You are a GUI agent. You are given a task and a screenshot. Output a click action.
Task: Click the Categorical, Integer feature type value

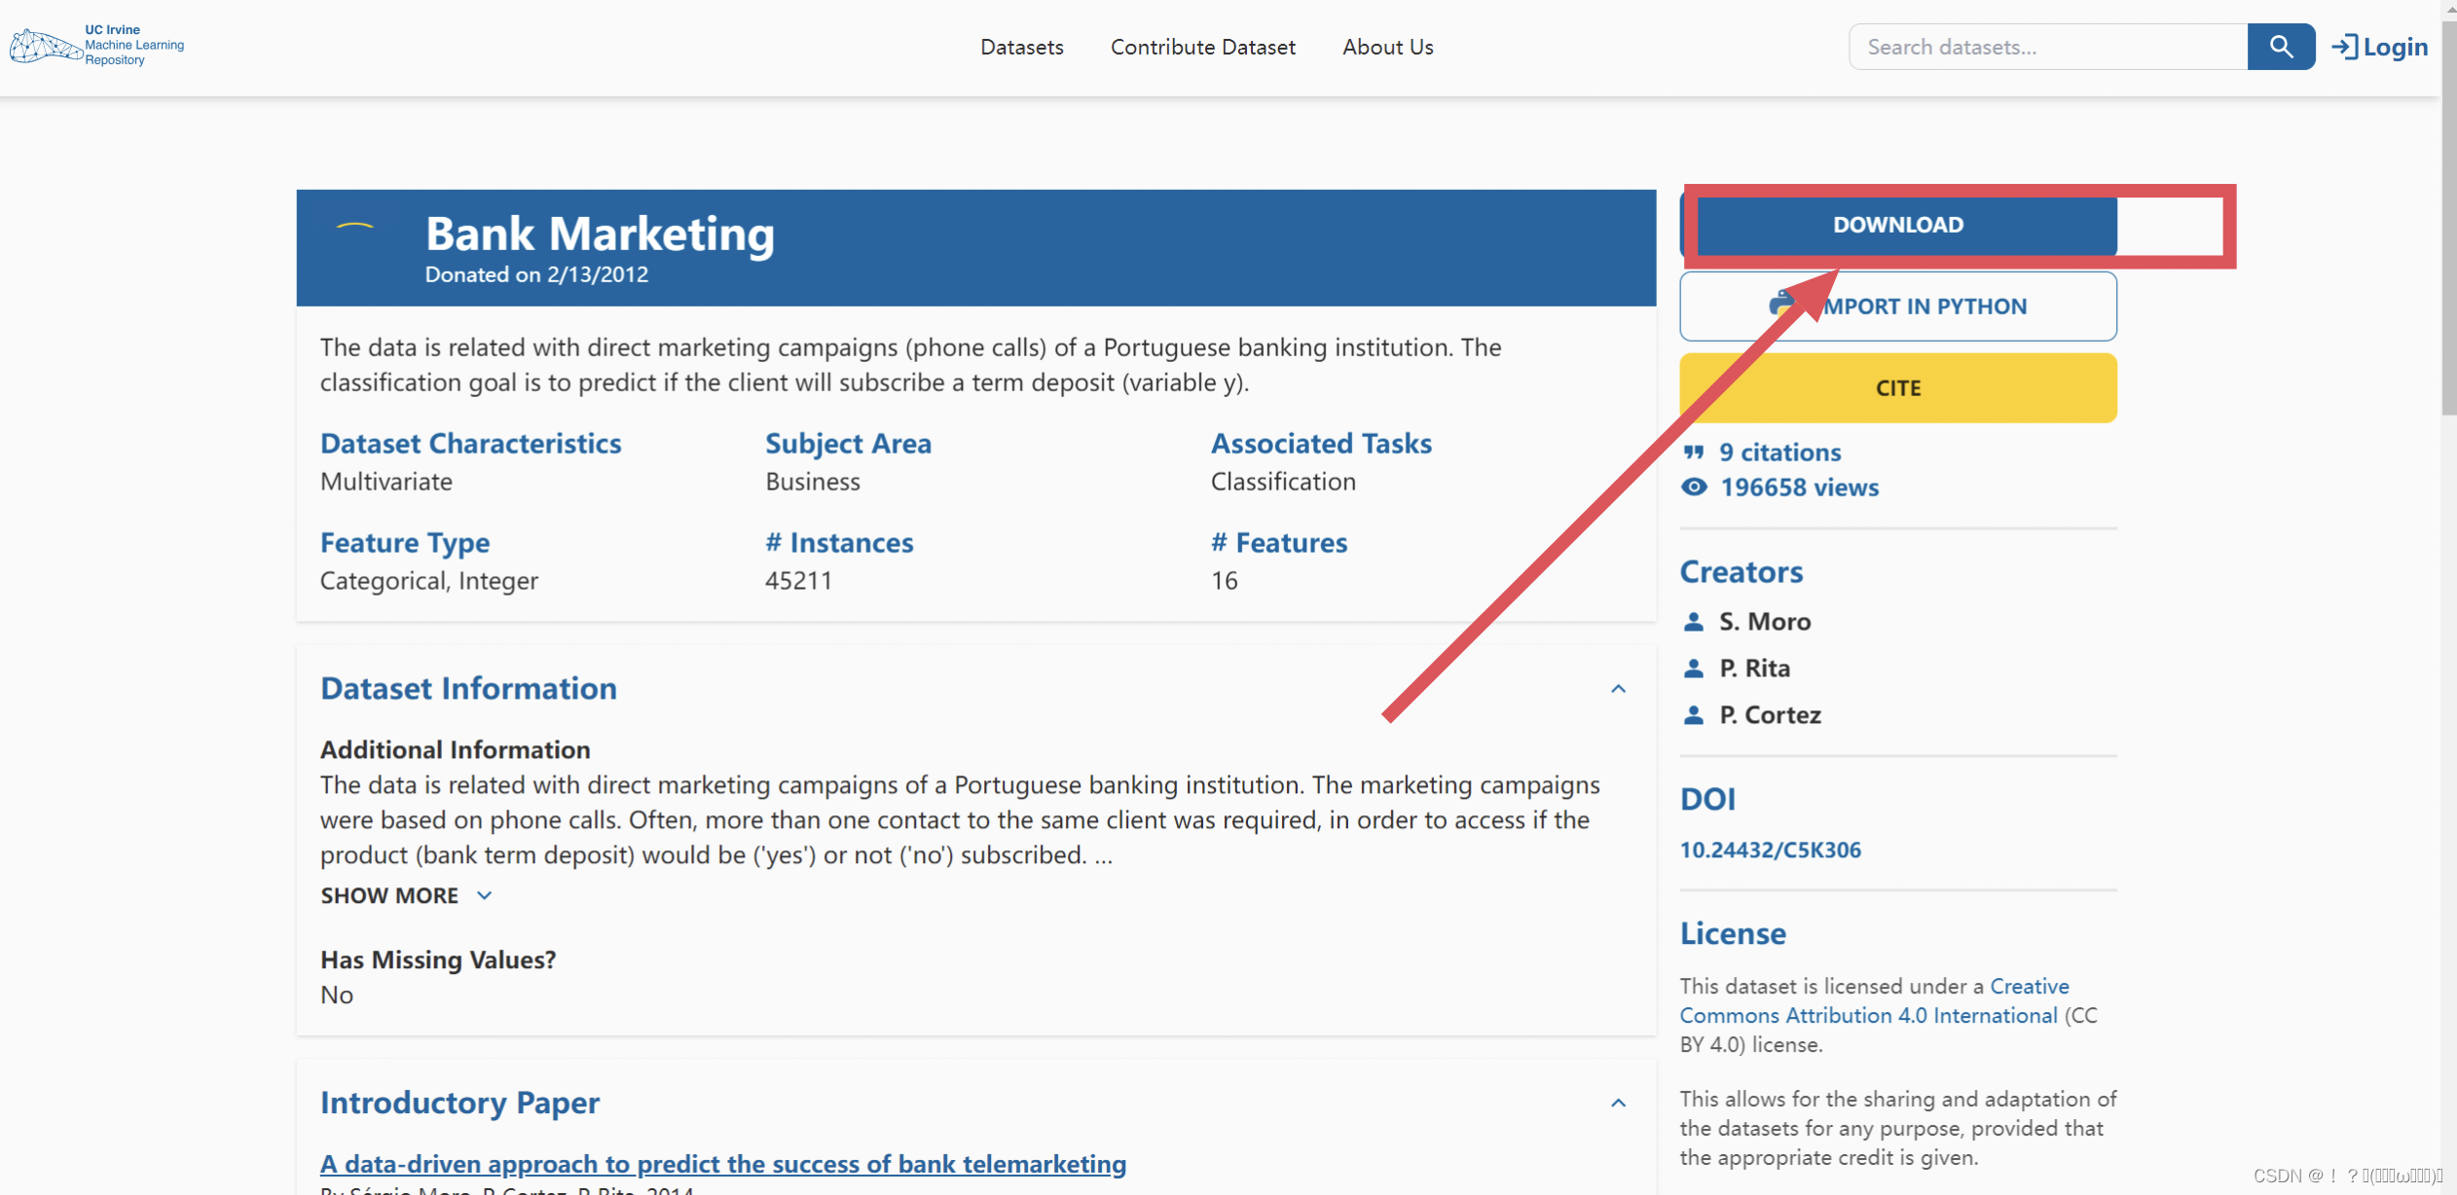(429, 581)
